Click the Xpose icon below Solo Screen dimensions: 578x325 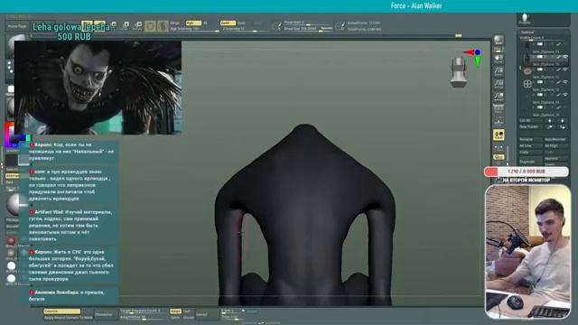click(x=499, y=147)
